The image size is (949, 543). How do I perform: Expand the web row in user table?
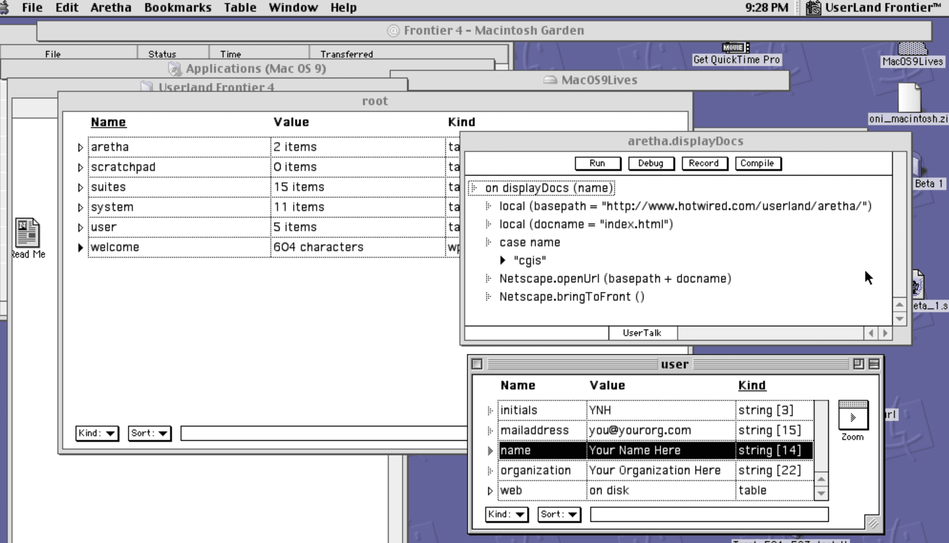pyautogui.click(x=490, y=491)
